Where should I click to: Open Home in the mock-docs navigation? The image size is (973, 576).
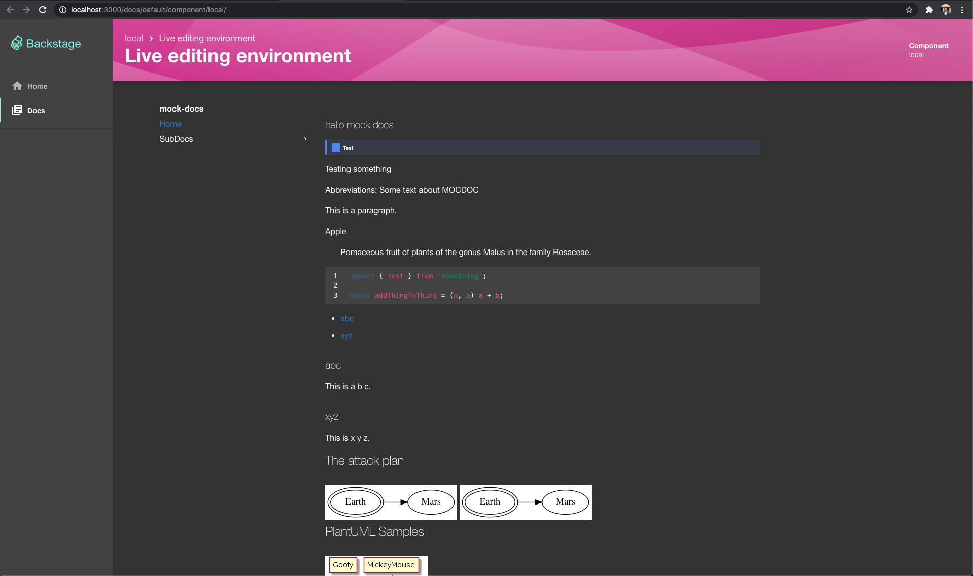point(170,124)
